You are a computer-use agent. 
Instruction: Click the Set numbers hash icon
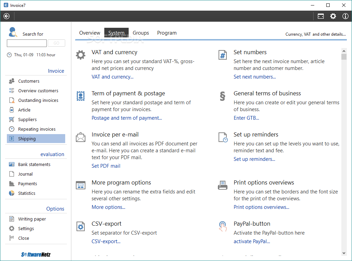click(x=223, y=55)
